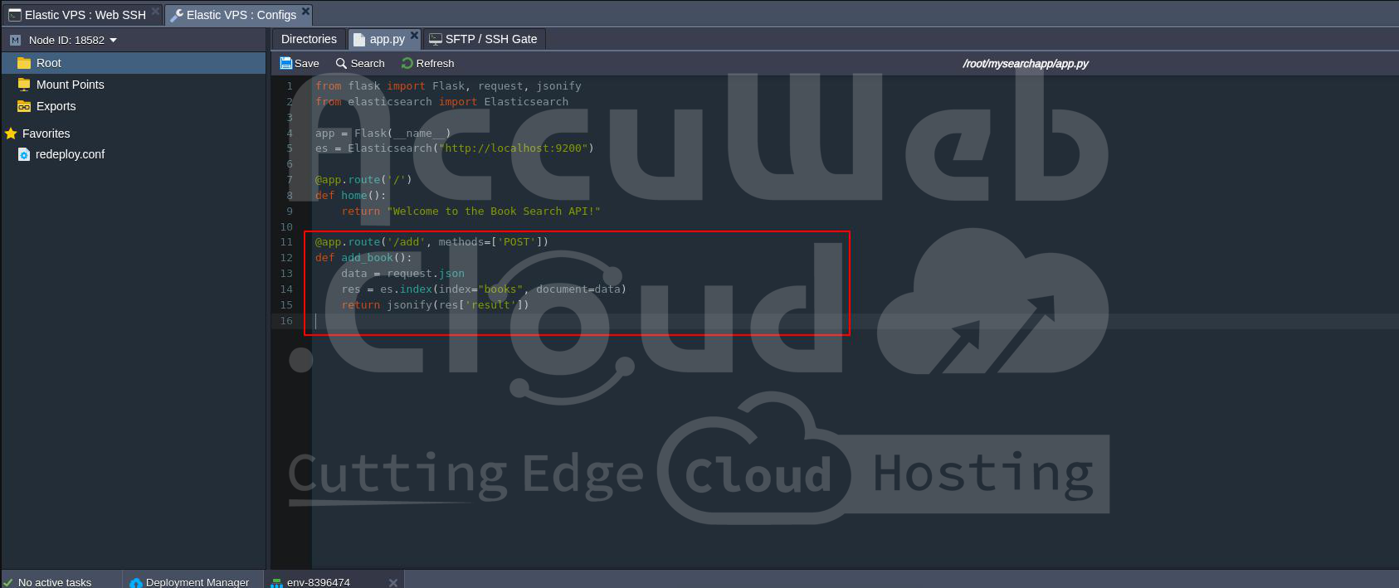Viewport: 1399px width, 588px height.
Task: Click line number 11 in the gutter
Action: [x=286, y=242]
